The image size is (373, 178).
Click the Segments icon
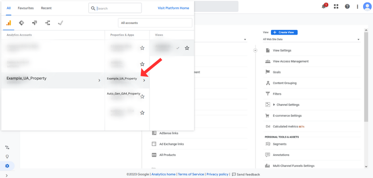[267, 144]
